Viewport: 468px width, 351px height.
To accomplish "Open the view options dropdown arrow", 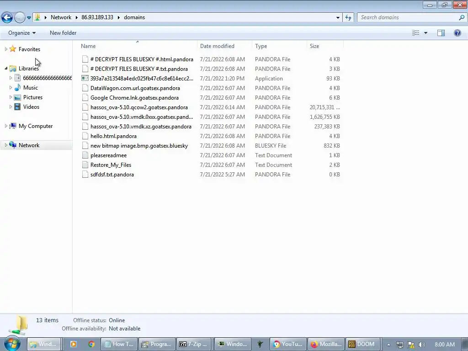I will pyautogui.click(x=425, y=33).
